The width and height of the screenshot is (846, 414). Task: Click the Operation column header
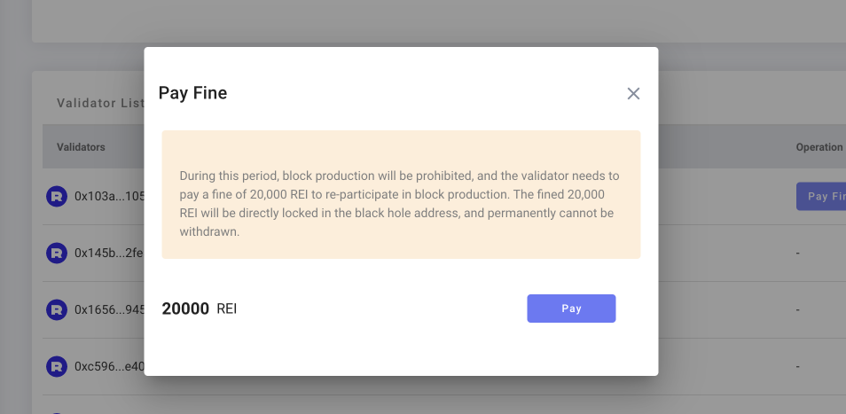pyautogui.click(x=819, y=147)
